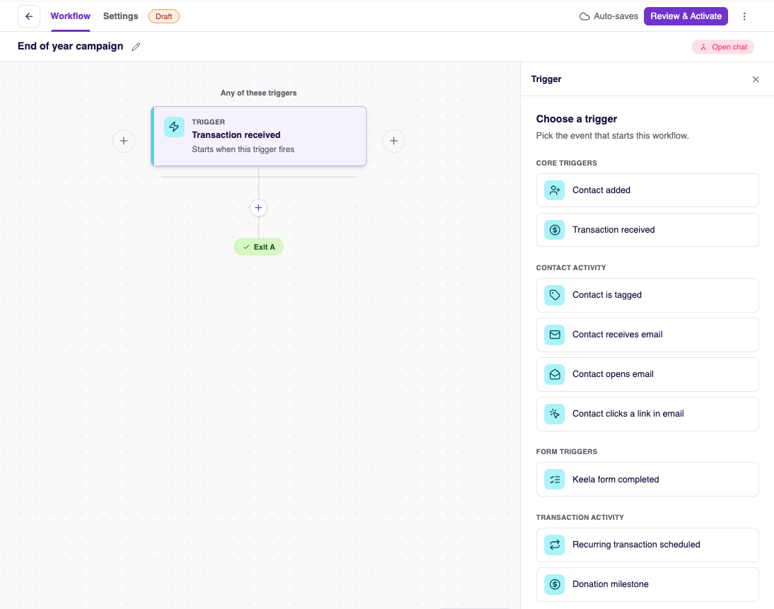Click checklist icon for Keela form completed
The height and width of the screenshot is (609, 774).
[x=554, y=479]
